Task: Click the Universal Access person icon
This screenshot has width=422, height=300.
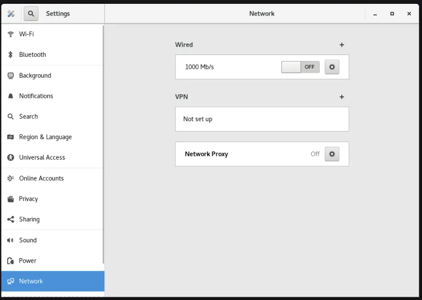Action: [10, 157]
